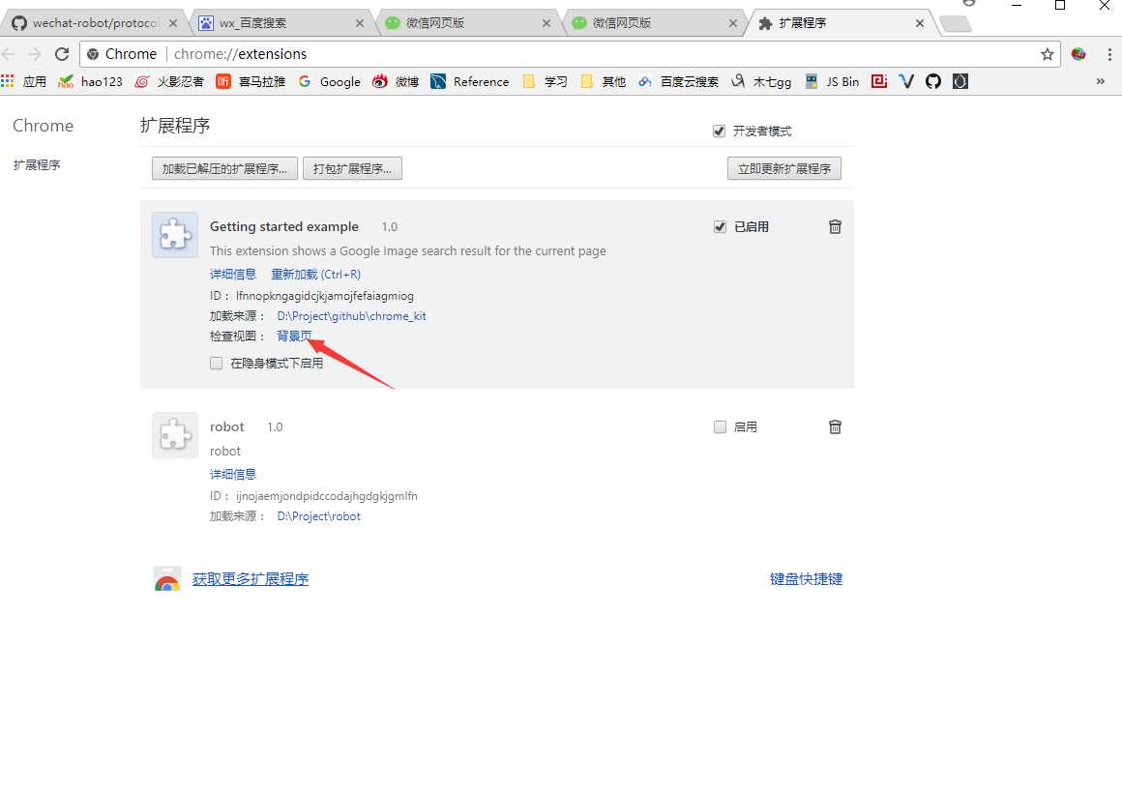Open the 其他 bookmark folder
Viewport: 1122px width, 791px height.
tap(603, 81)
